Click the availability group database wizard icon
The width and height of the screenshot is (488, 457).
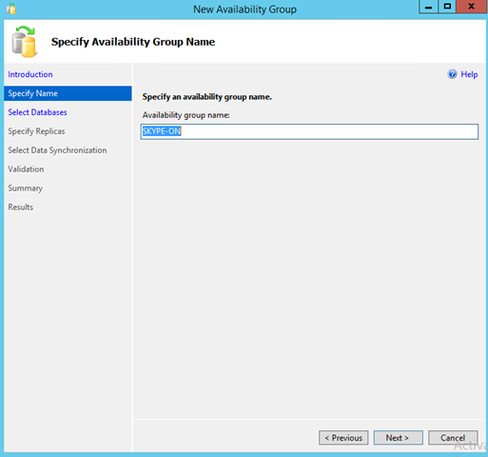coord(24,42)
